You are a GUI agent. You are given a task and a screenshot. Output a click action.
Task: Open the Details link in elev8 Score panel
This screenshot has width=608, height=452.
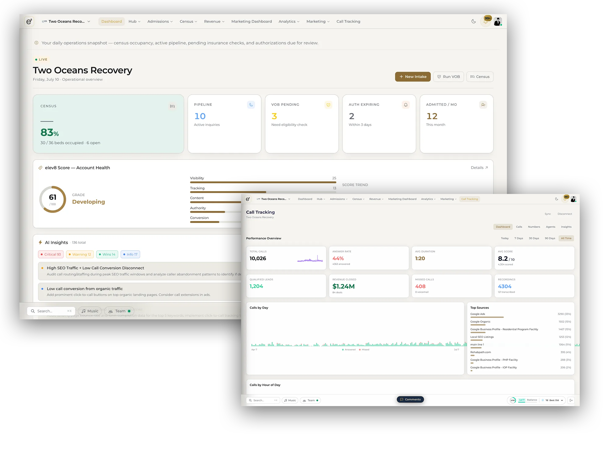coord(479,168)
